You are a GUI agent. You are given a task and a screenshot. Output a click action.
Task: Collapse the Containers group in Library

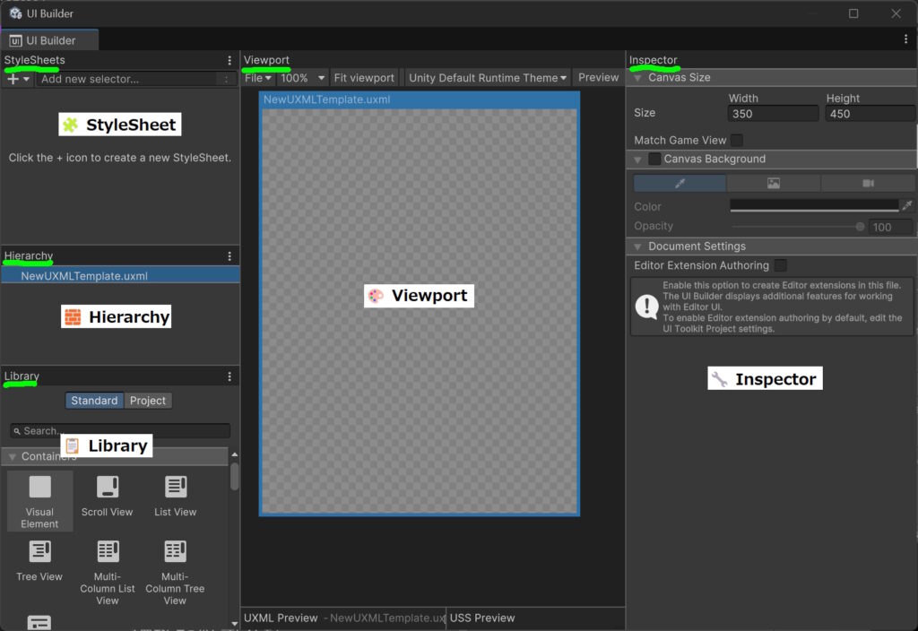pos(13,456)
